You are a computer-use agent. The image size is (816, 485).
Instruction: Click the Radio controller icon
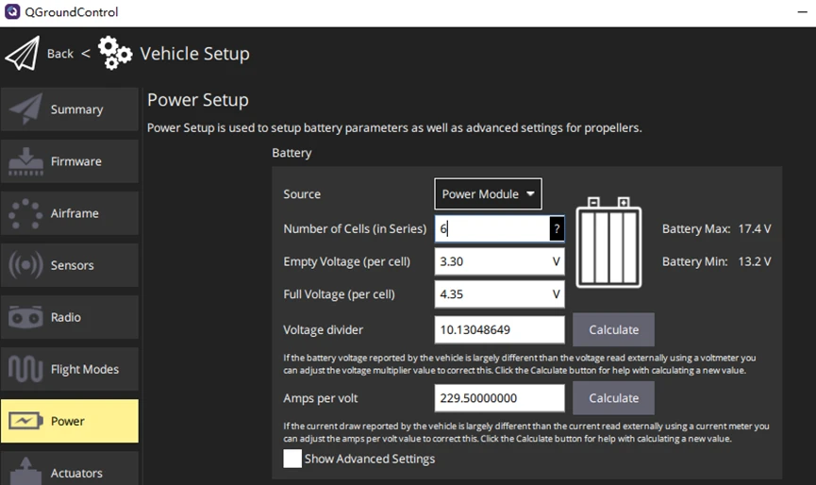25,317
